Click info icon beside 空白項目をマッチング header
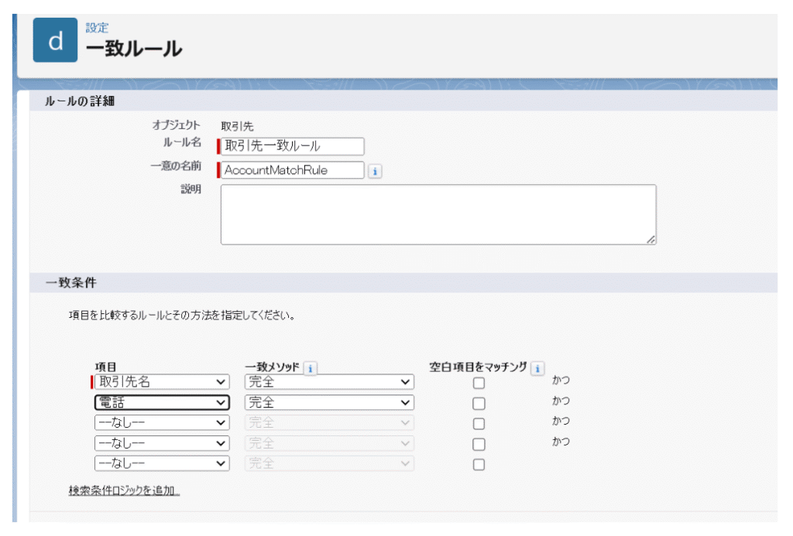The image size is (793, 536). 538,369
